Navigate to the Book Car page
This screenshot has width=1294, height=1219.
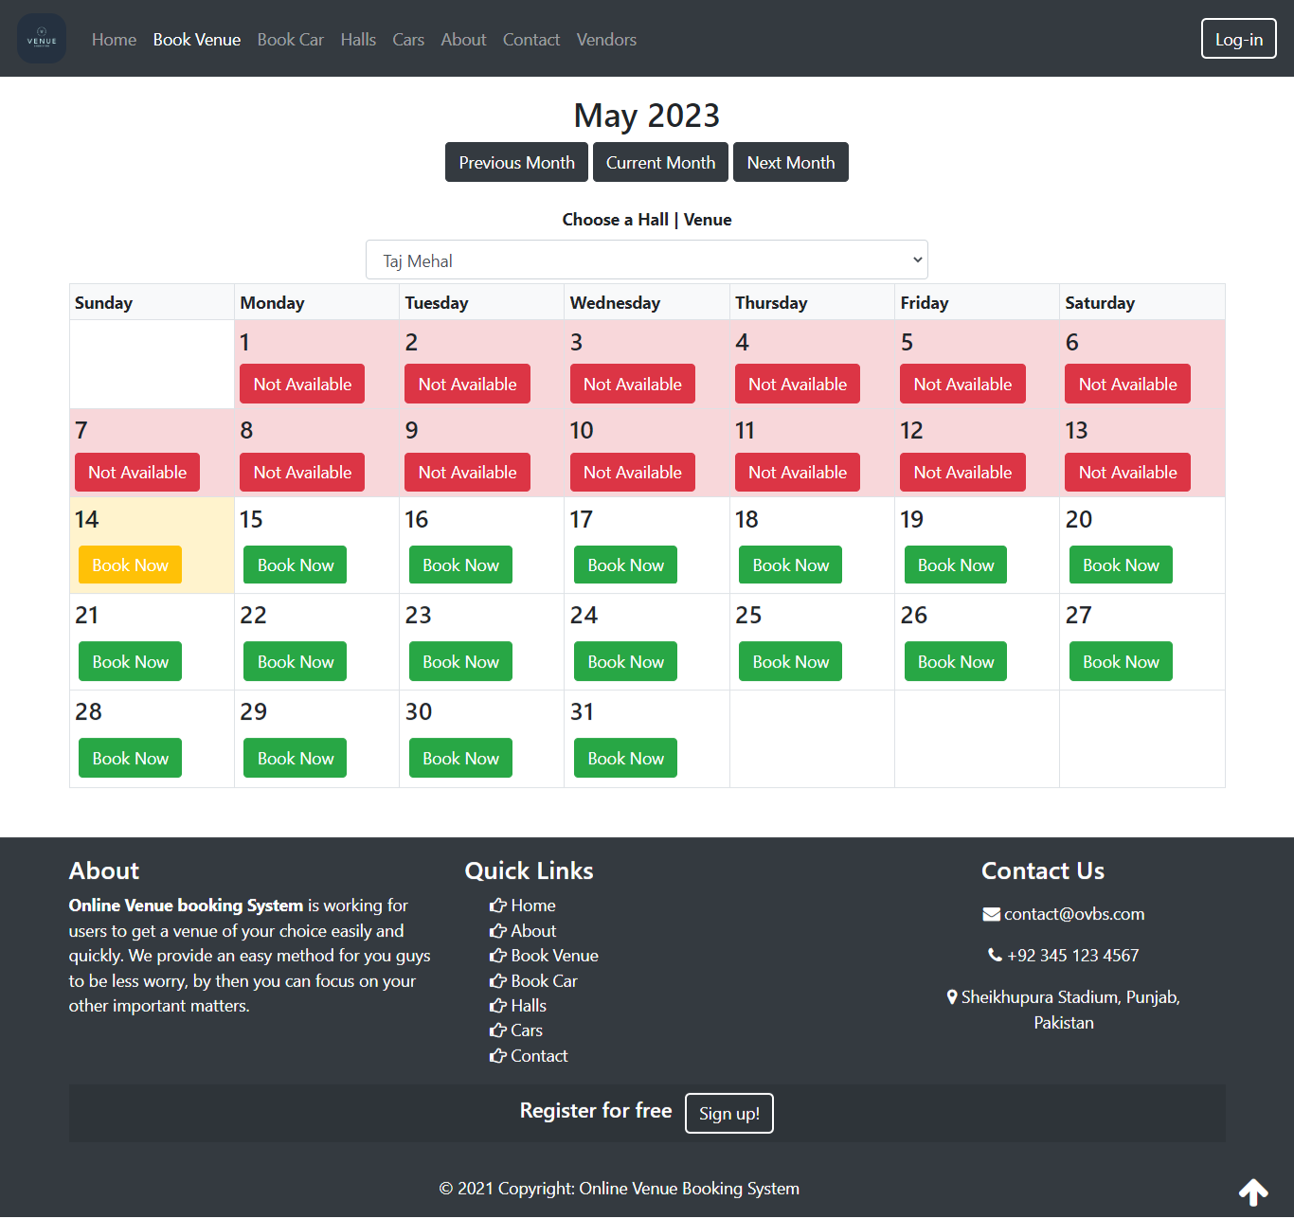[x=290, y=39]
